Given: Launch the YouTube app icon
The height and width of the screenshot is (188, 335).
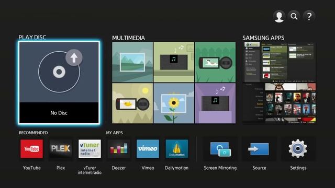Looking at the screenshot, I should point(31,149).
